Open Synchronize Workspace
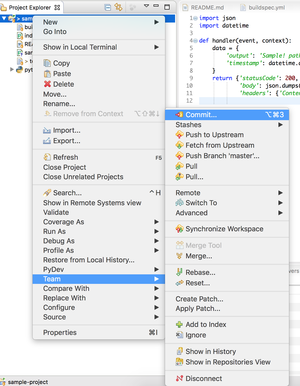The width and height of the screenshot is (300, 386). point(224,229)
